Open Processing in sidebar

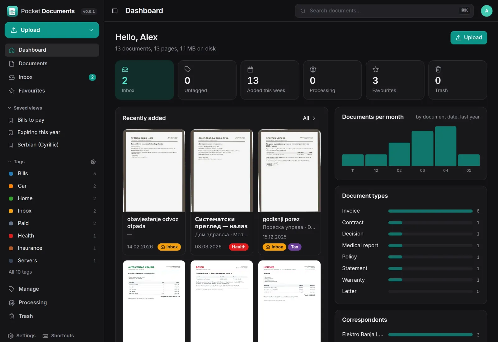[52, 303]
